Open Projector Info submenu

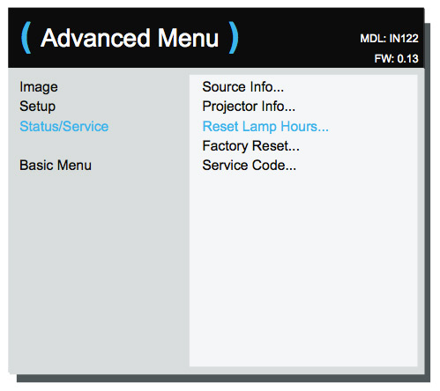click(249, 107)
